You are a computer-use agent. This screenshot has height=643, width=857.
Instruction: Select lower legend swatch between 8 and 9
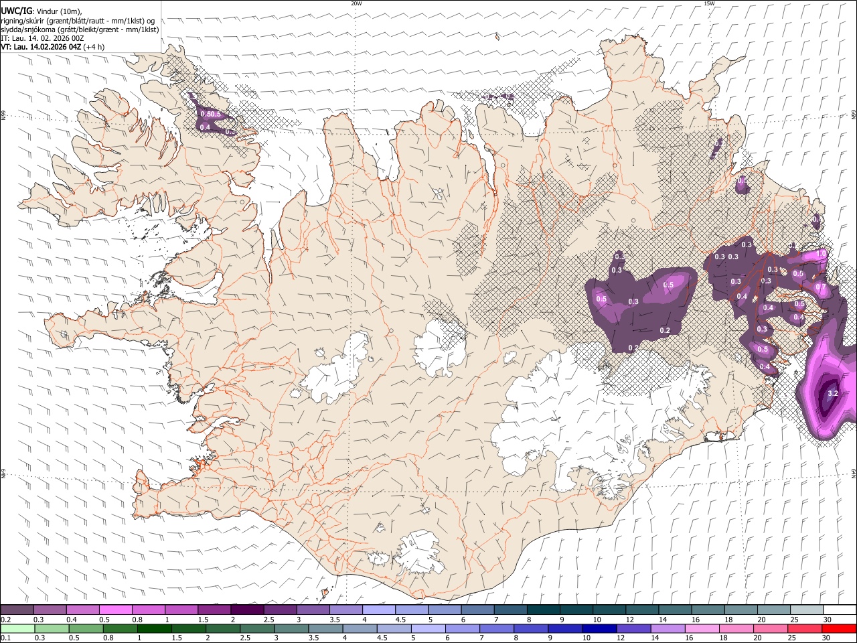pos(531,628)
